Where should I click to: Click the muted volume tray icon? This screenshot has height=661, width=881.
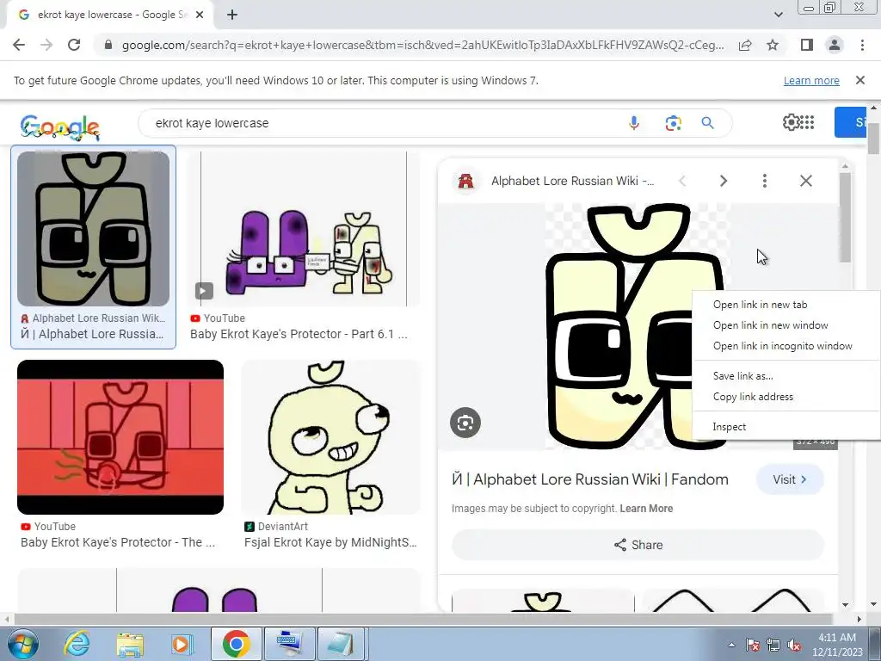click(794, 645)
